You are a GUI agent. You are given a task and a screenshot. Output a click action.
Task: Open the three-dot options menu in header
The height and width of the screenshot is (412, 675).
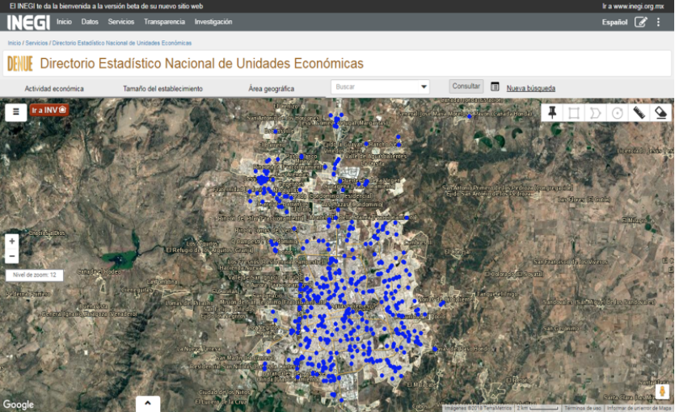[659, 22]
